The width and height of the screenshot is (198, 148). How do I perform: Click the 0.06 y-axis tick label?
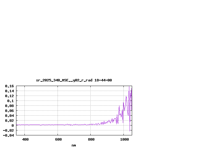click(9, 111)
